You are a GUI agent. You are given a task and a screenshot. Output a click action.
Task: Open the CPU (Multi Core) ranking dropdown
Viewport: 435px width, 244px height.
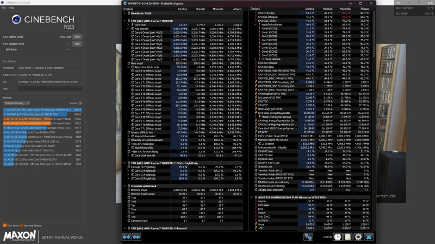pyautogui.click(x=17, y=103)
